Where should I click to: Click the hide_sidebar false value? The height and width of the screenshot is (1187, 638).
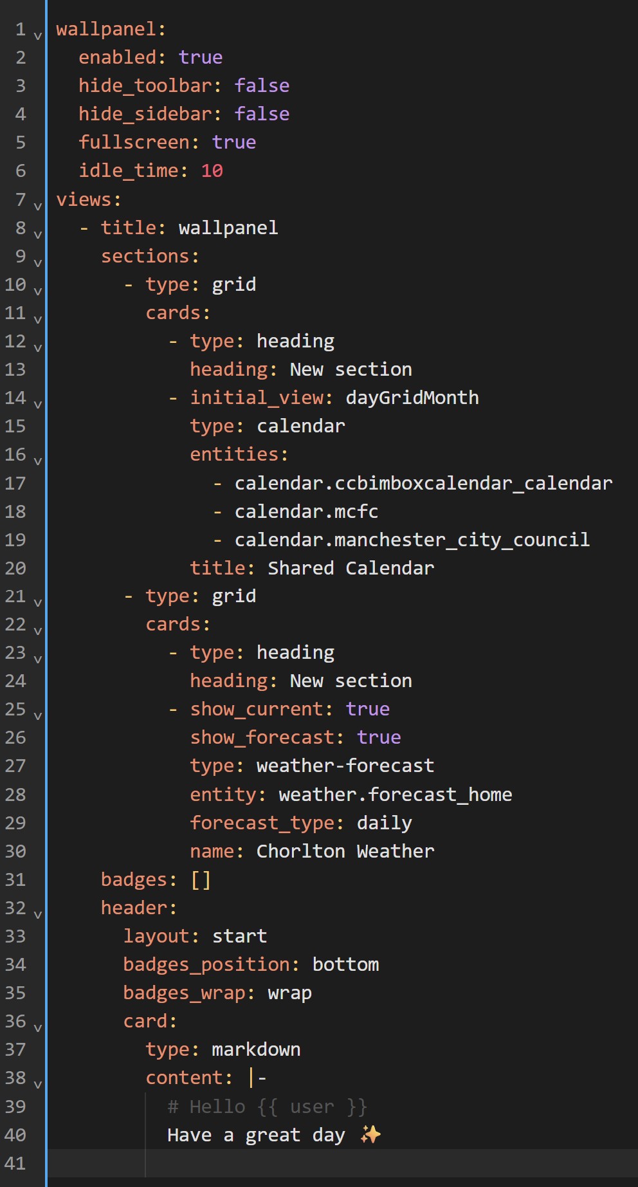click(x=262, y=114)
